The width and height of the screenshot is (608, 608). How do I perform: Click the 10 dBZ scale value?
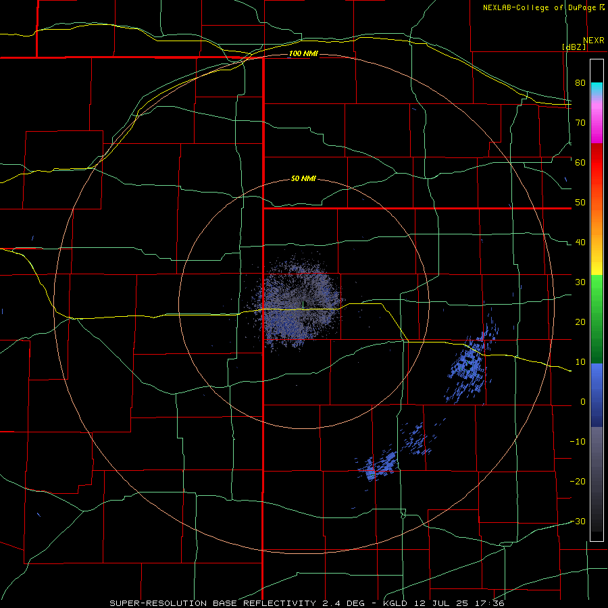[580, 362]
